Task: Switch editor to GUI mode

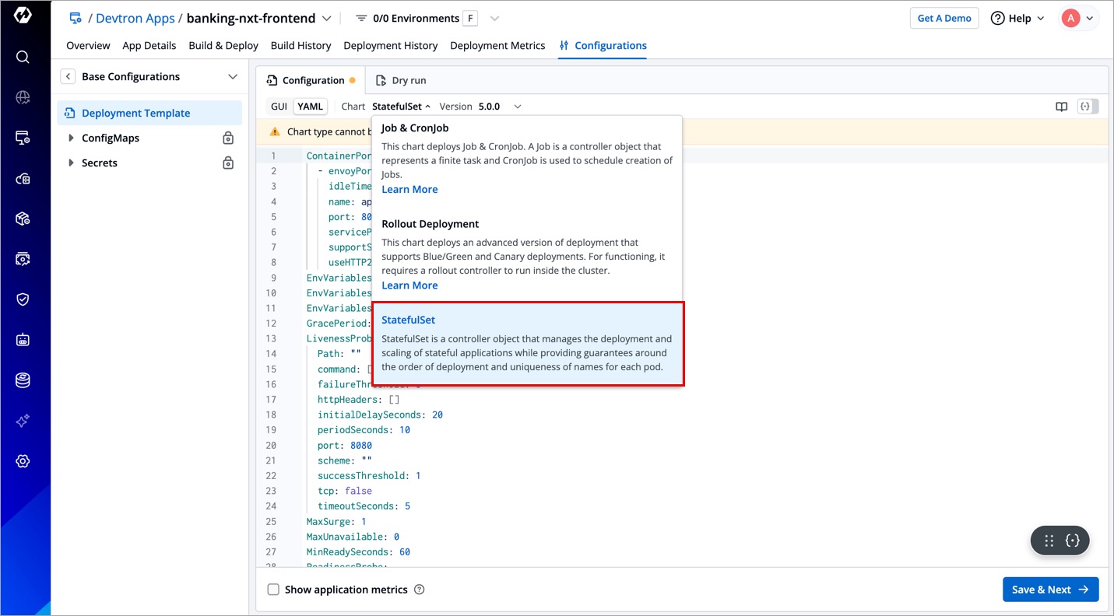Action: pos(279,107)
